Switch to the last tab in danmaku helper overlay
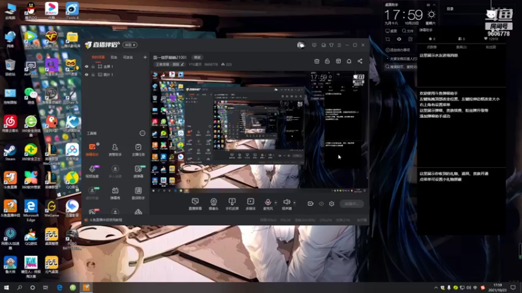Viewport: 522px width, 293px height. [x=491, y=47]
